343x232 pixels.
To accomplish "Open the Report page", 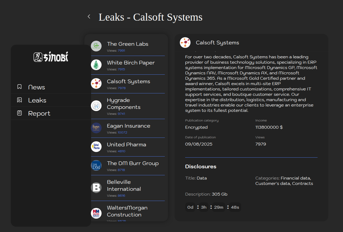I will [39, 113].
